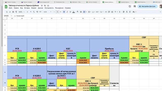Open the name box dropdown arrow
This screenshot has width=162, height=91.
[x=11, y=16]
